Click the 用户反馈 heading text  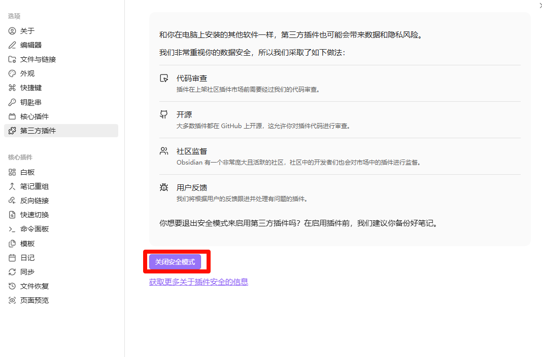click(x=192, y=188)
